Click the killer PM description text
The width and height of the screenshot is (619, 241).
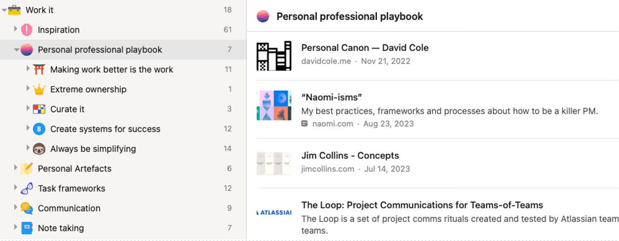[x=449, y=111]
